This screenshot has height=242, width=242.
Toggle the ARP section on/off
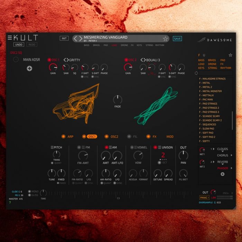[x=63, y=137]
